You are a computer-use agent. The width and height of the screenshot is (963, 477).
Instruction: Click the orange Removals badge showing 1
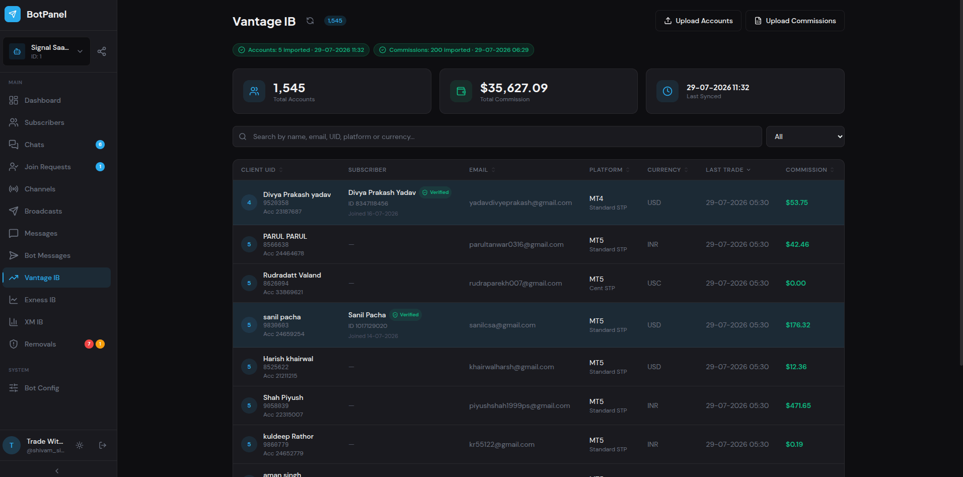(100, 344)
